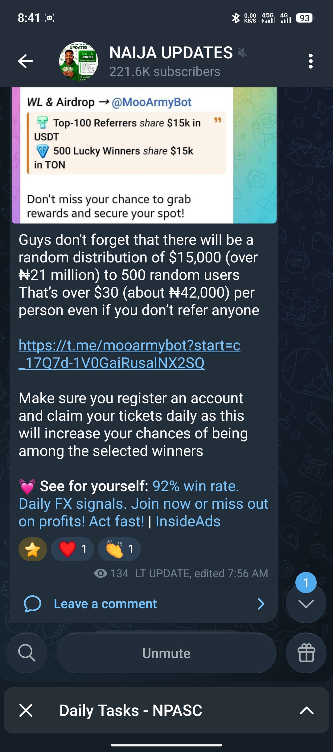The image size is (333, 752).
Task: Search the channel with magnifier icon
Action: point(27,653)
